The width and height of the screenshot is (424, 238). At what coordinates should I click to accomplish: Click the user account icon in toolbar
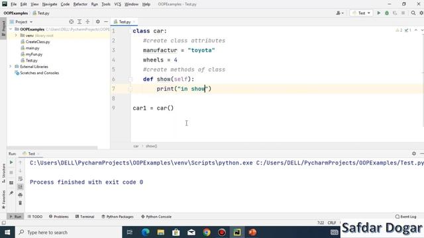[x=340, y=13]
